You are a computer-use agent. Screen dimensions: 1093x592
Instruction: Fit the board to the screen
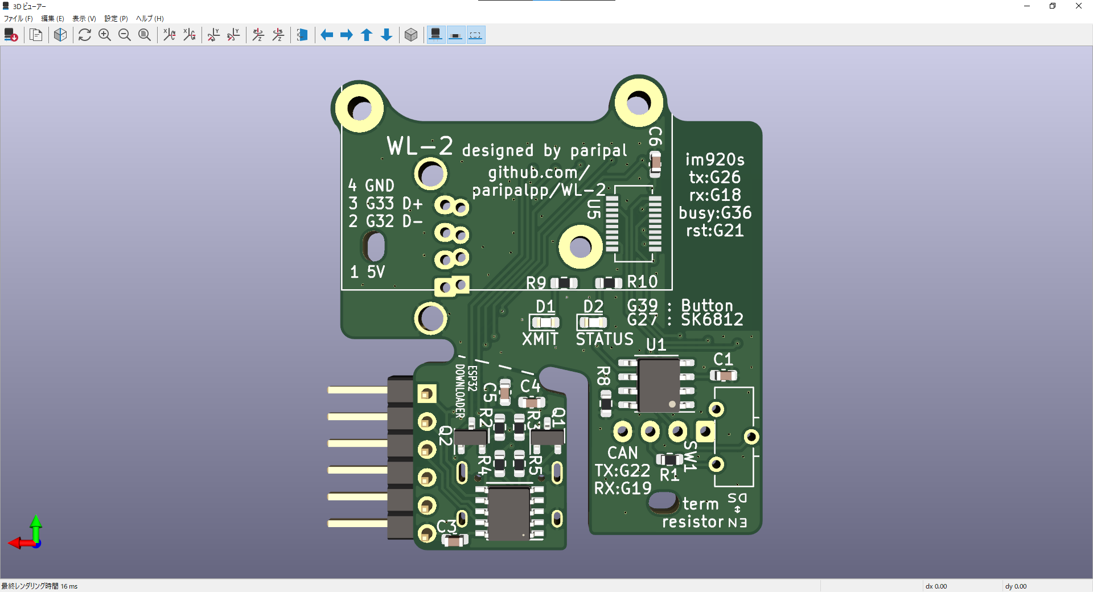click(x=145, y=35)
